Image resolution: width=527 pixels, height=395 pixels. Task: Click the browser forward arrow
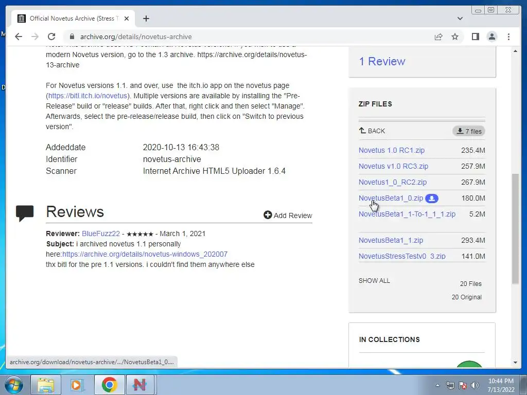point(35,37)
